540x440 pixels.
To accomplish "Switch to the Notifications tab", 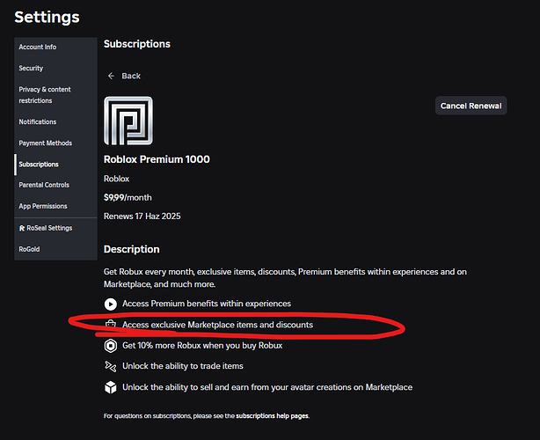I will coord(37,122).
